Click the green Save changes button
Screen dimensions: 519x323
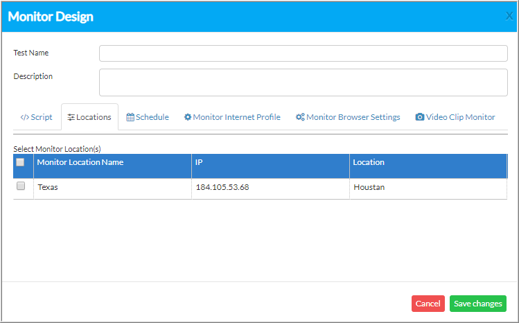(478, 304)
